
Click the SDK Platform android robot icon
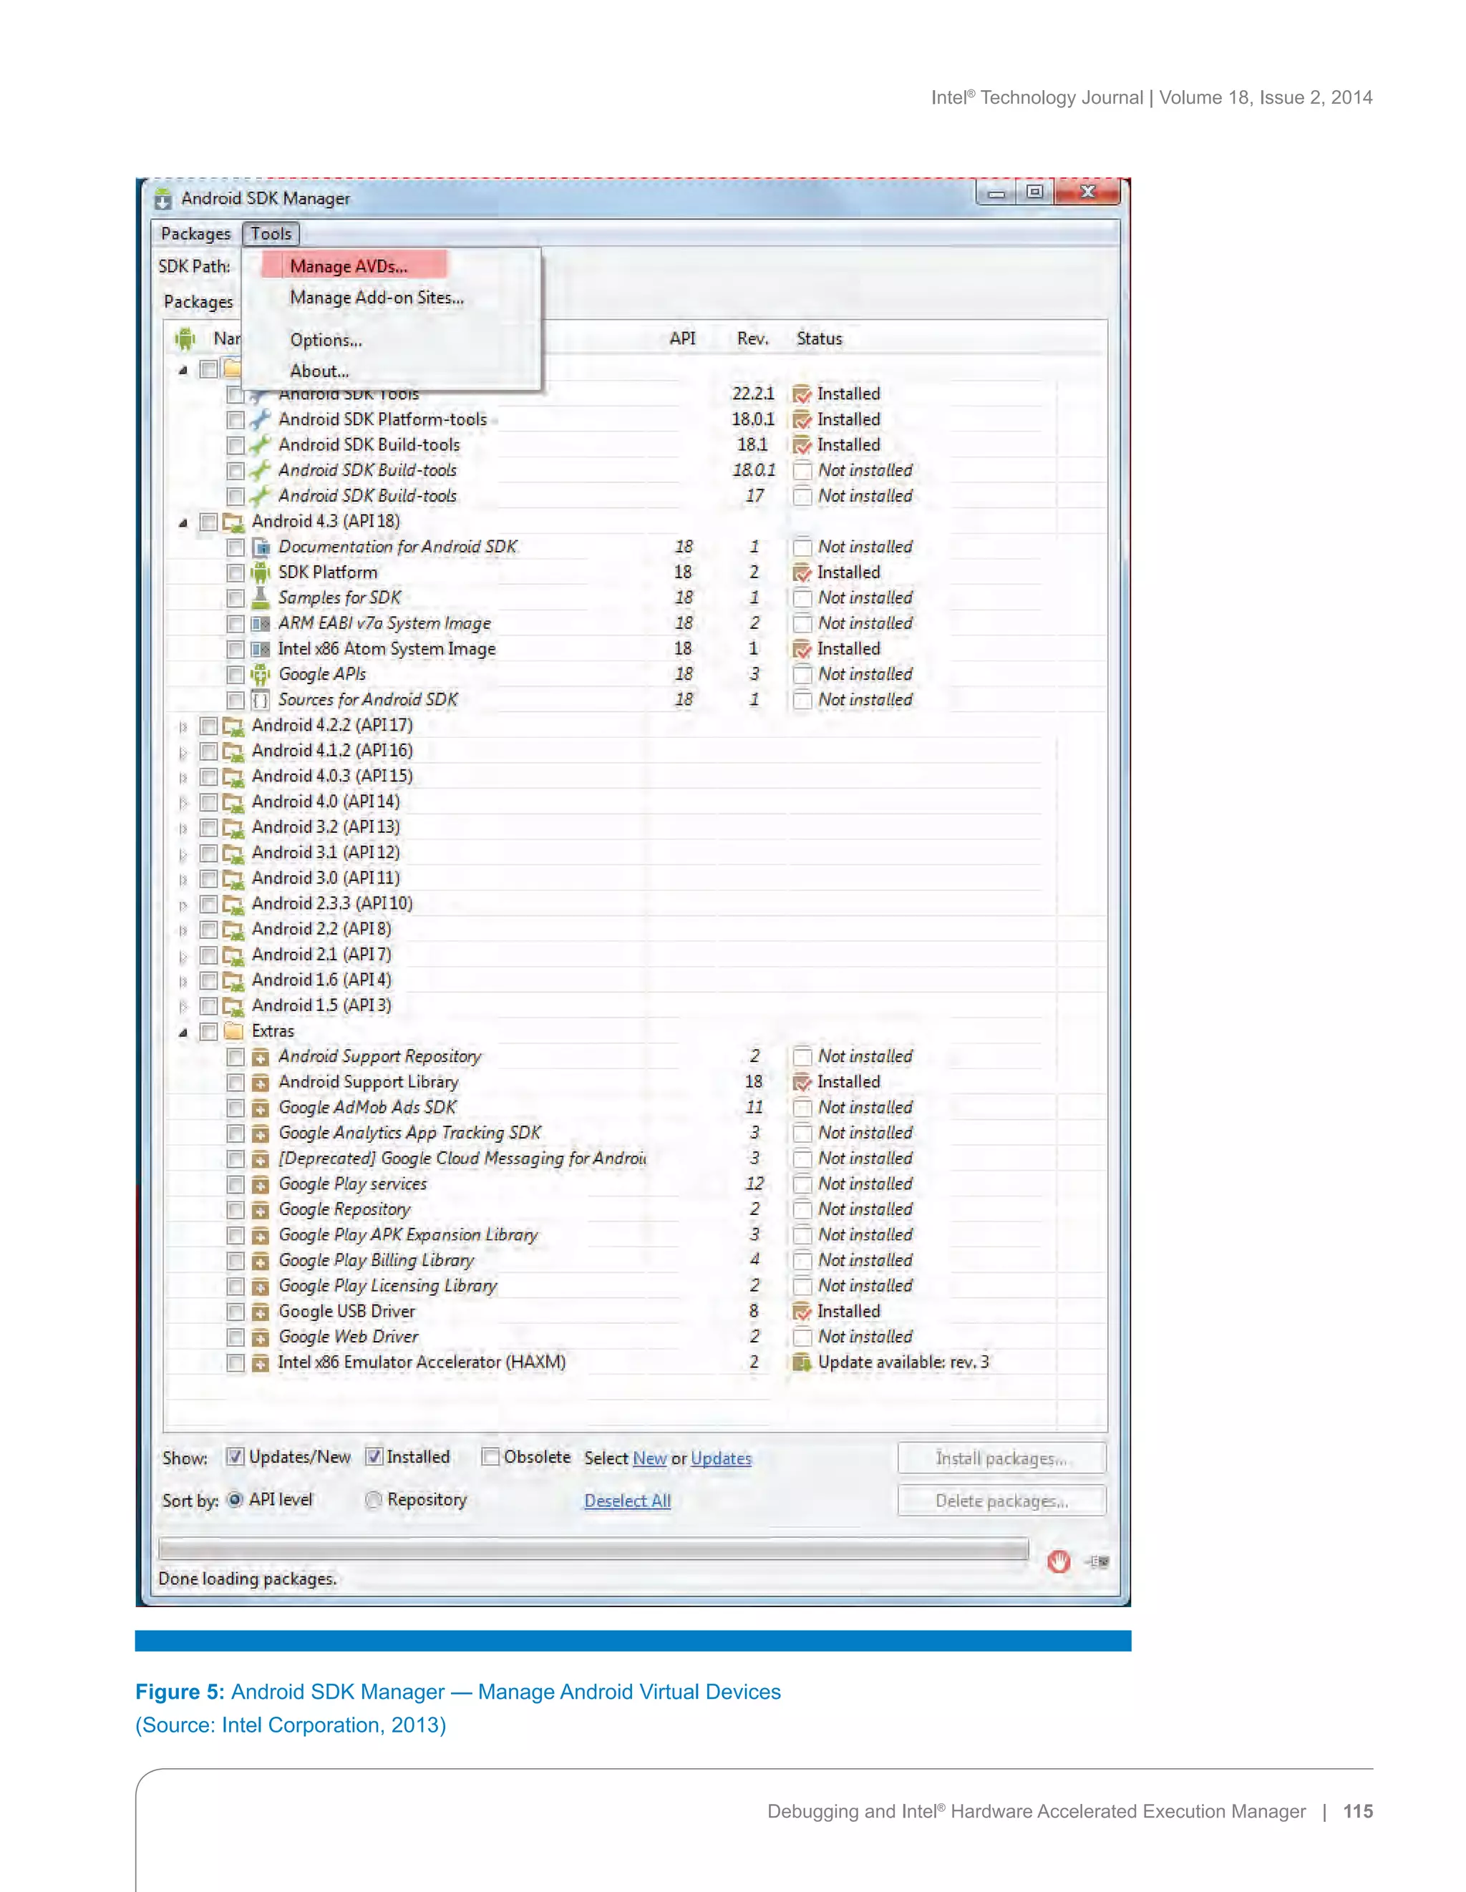coord(260,572)
